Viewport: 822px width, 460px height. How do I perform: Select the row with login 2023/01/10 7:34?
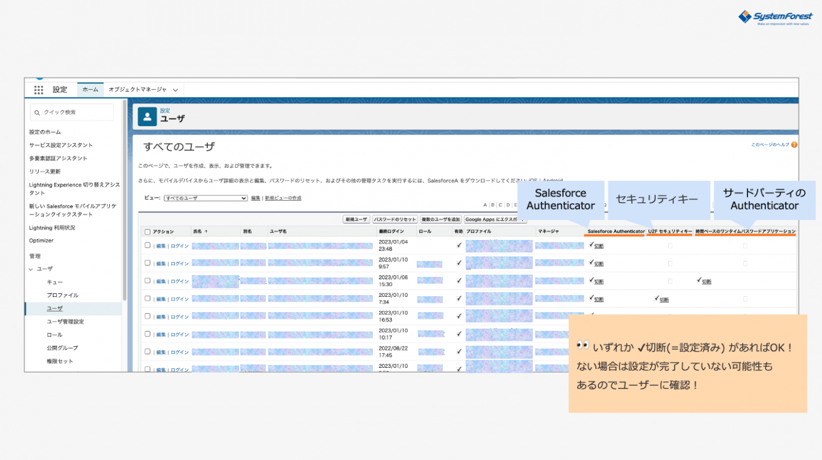coord(147,299)
